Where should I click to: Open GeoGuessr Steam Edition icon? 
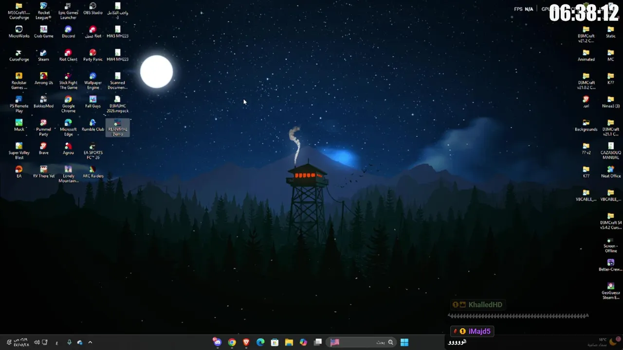point(610,291)
